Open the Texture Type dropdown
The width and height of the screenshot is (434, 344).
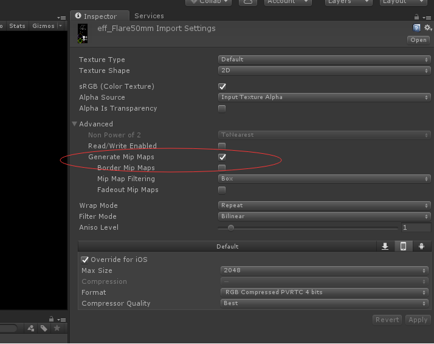coord(325,60)
